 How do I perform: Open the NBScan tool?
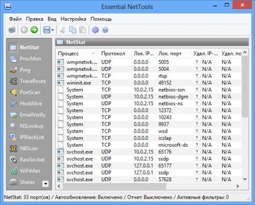point(24,148)
